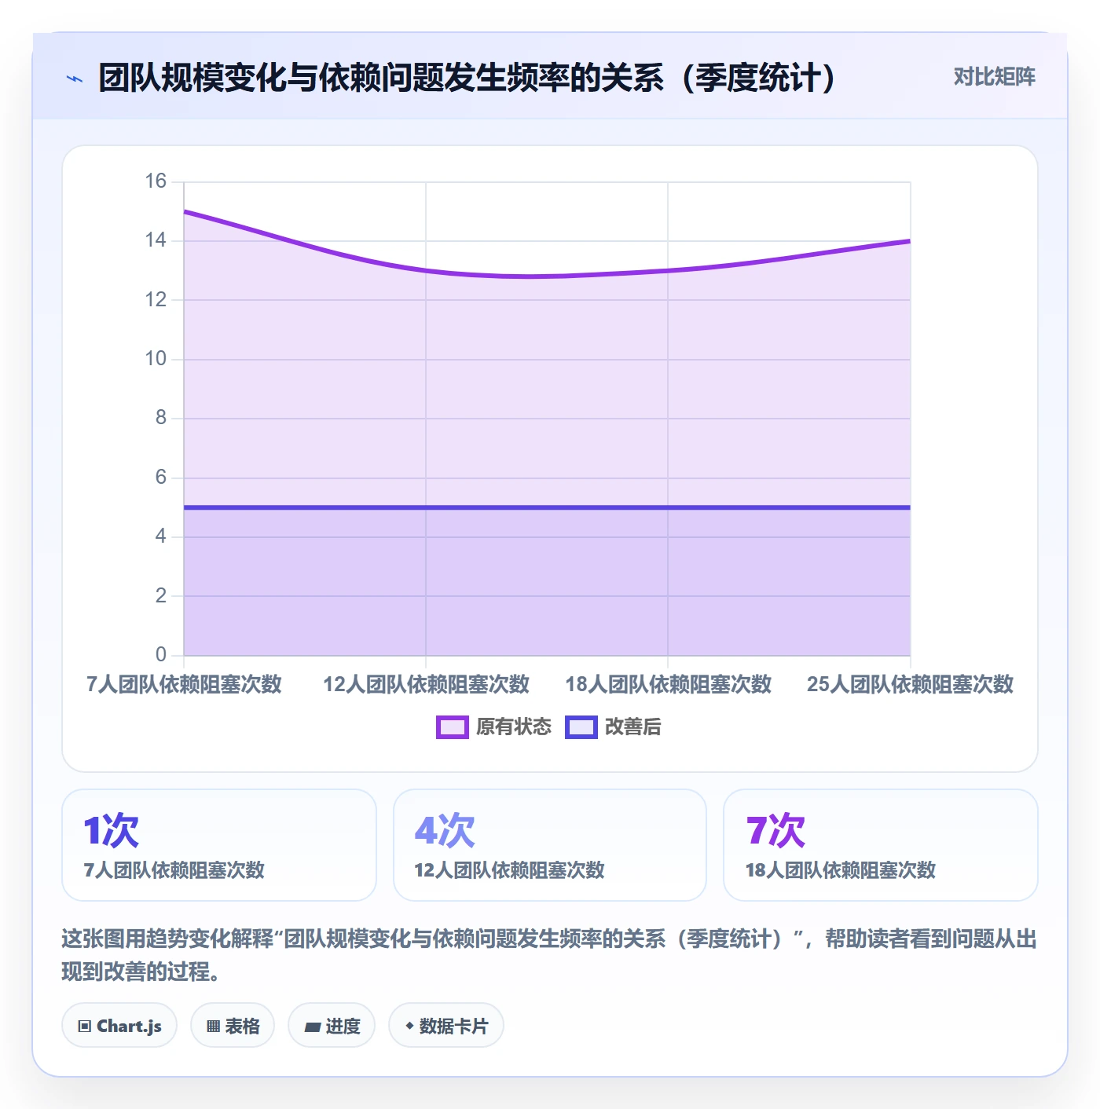1100x1109 pixels.
Task: Click the 表格 tag chip
Action: 233,1026
